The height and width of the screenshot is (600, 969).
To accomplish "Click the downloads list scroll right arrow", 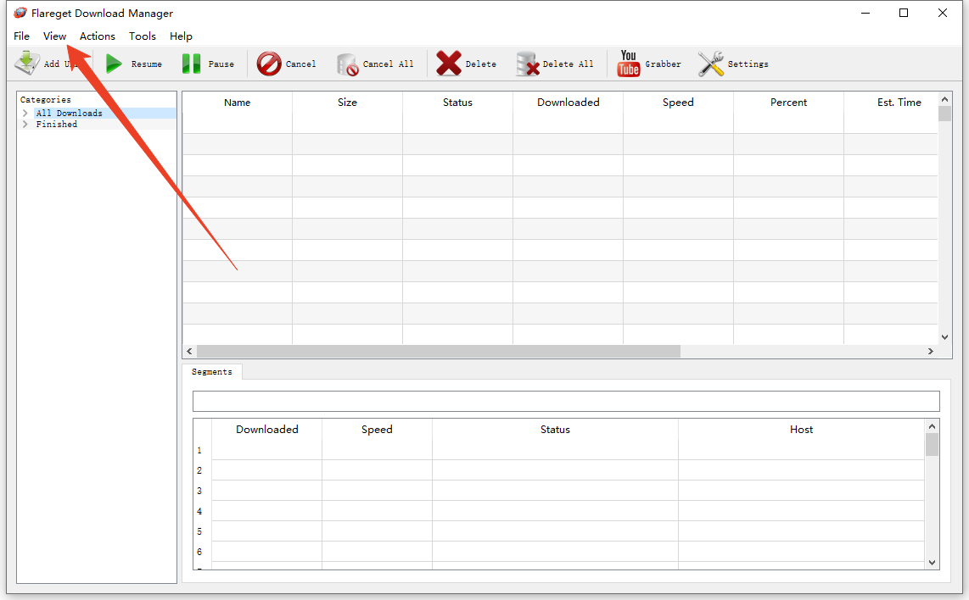I will pyautogui.click(x=931, y=351).
